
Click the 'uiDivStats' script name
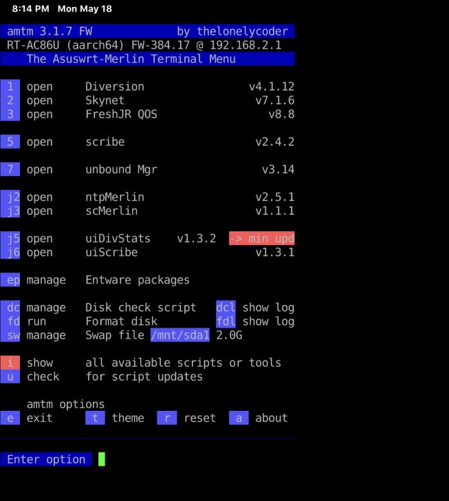(118, 238)
